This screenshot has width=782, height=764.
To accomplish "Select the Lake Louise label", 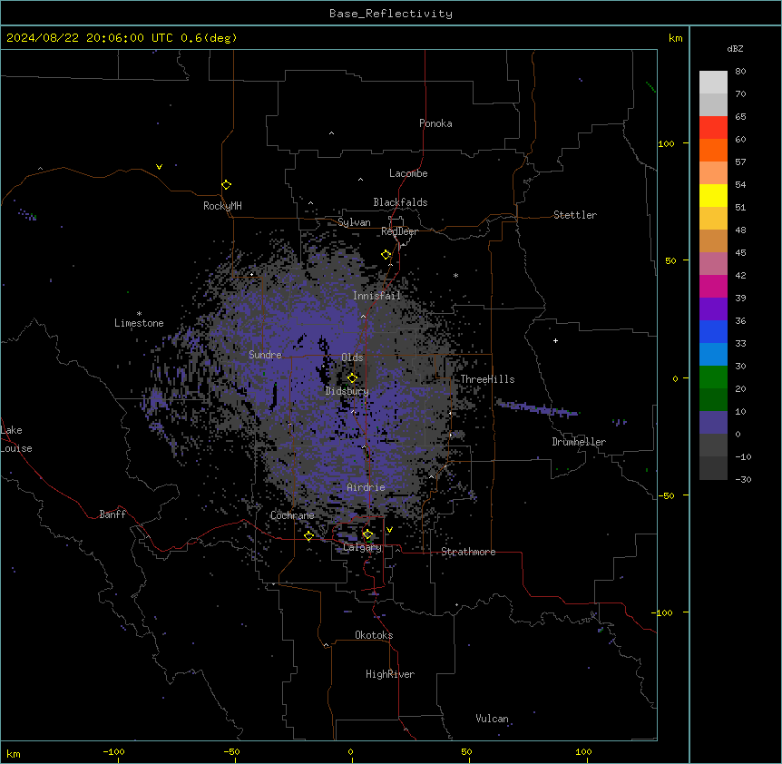I will tap(16, 439).
